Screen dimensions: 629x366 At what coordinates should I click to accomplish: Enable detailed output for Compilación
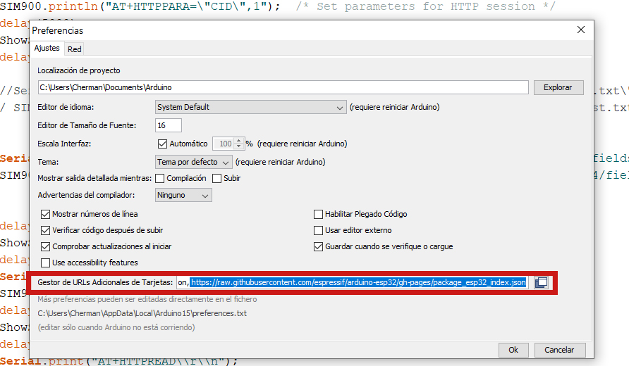pyautogui.click(x=159, y=178)
